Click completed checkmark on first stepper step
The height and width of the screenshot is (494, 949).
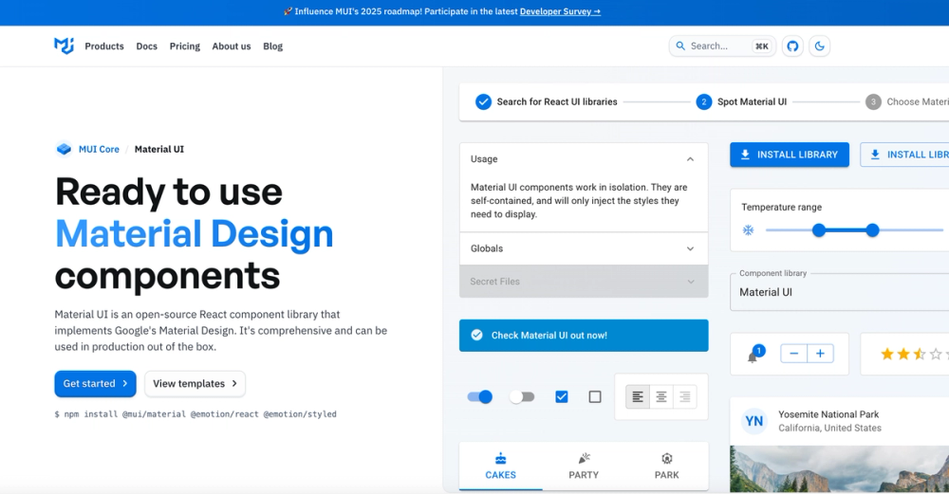point(483,101)
